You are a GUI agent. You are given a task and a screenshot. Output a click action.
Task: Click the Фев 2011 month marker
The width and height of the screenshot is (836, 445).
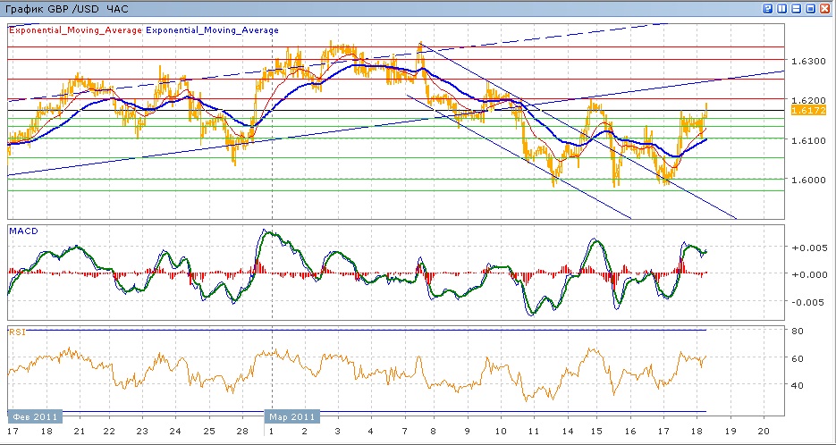pyautogui.click(x=34, y=416)
